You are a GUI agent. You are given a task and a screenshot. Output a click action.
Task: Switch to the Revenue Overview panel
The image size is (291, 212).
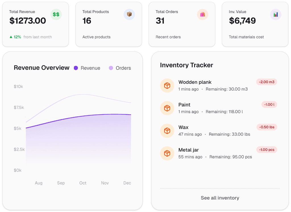click(41, 68)
